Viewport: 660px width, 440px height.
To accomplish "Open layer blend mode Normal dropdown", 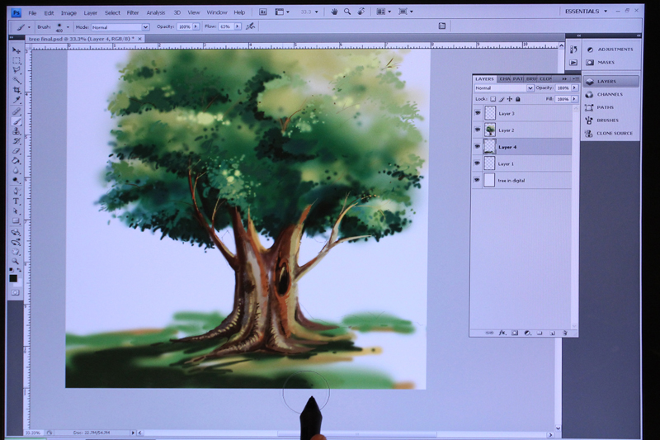I will pos(504,88).
